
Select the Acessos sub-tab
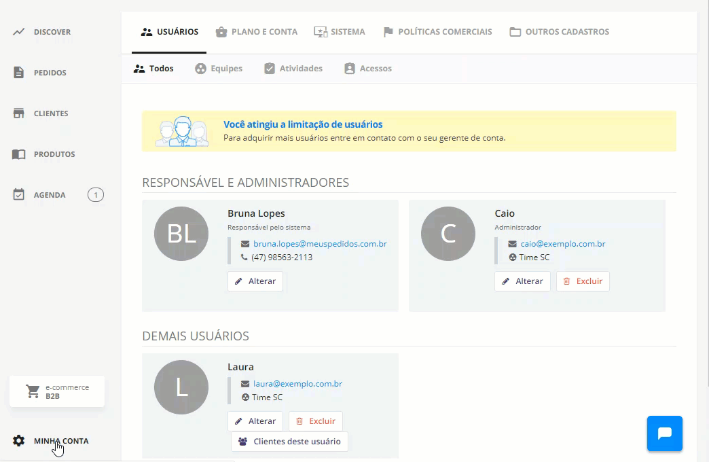[368, 69]
